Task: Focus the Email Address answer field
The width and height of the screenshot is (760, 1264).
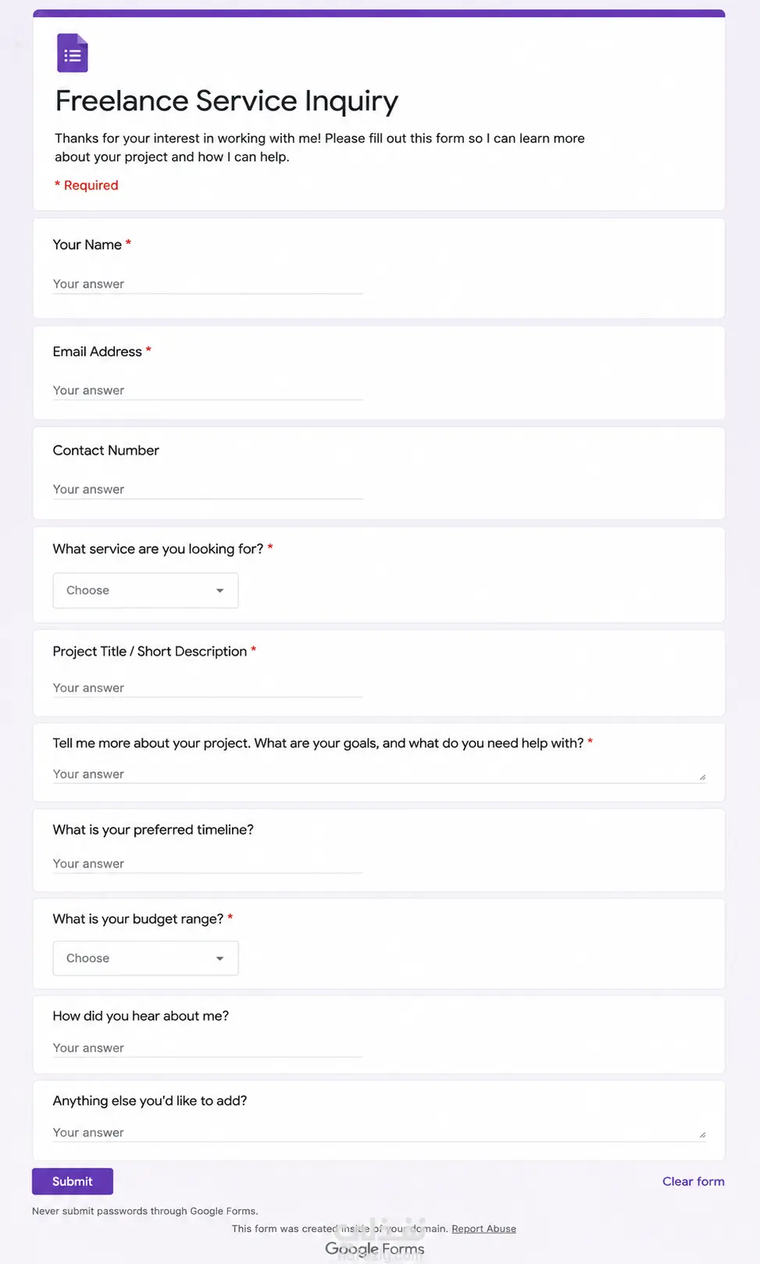Action: tap(208, 390)
